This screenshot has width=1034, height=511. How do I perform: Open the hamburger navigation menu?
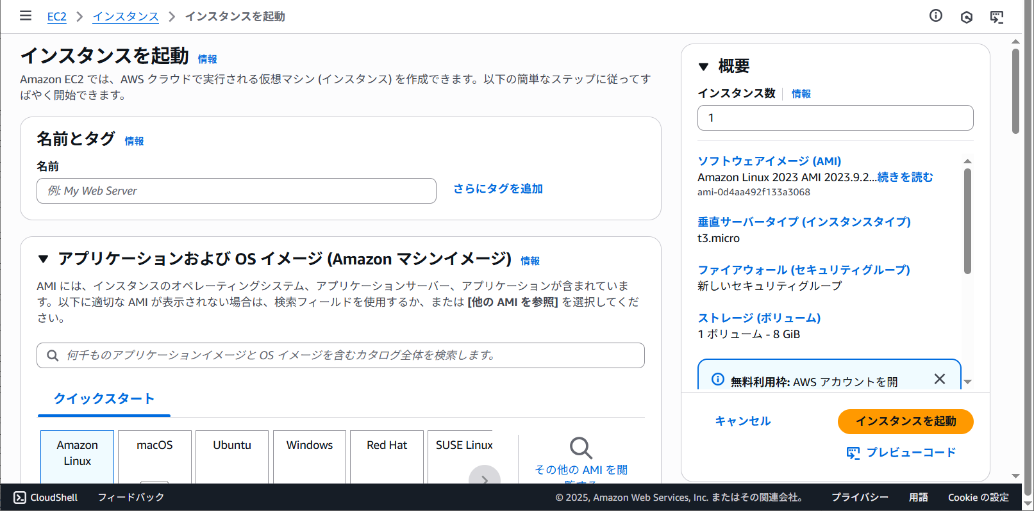26,16
